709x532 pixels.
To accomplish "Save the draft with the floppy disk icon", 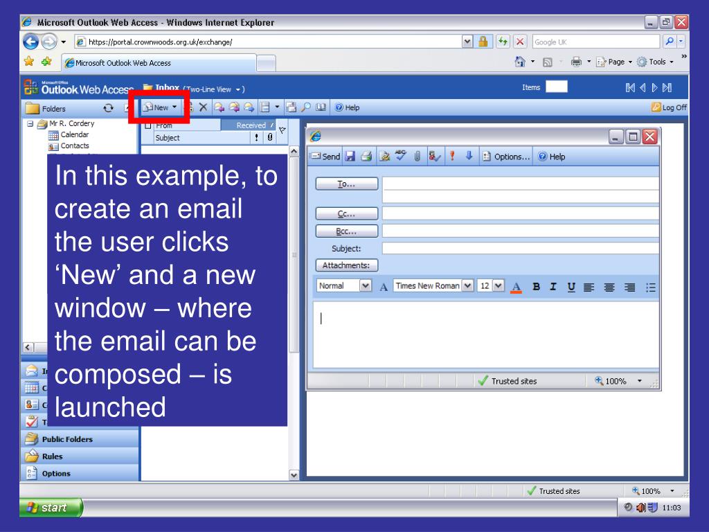I will [x=350, y=157].
